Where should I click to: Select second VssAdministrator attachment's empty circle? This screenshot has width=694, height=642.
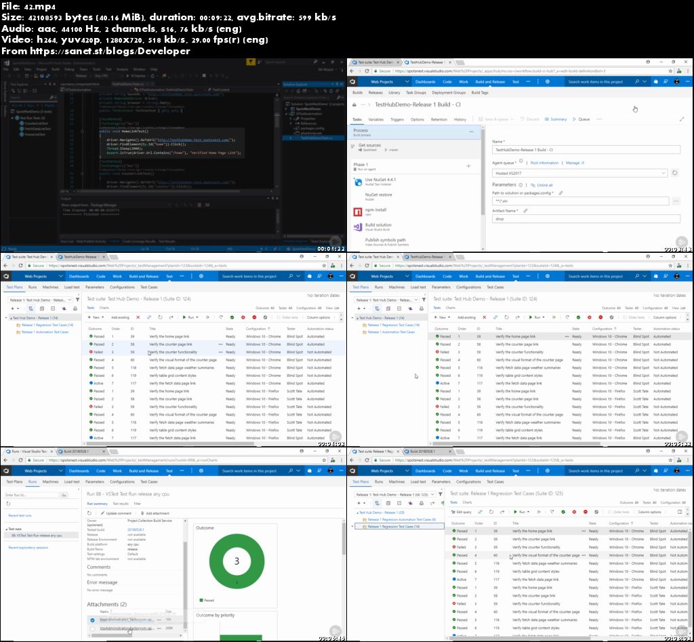tap(92, 628)
